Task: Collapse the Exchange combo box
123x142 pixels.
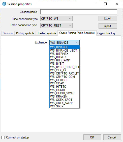Action: [x=65, y=42]
